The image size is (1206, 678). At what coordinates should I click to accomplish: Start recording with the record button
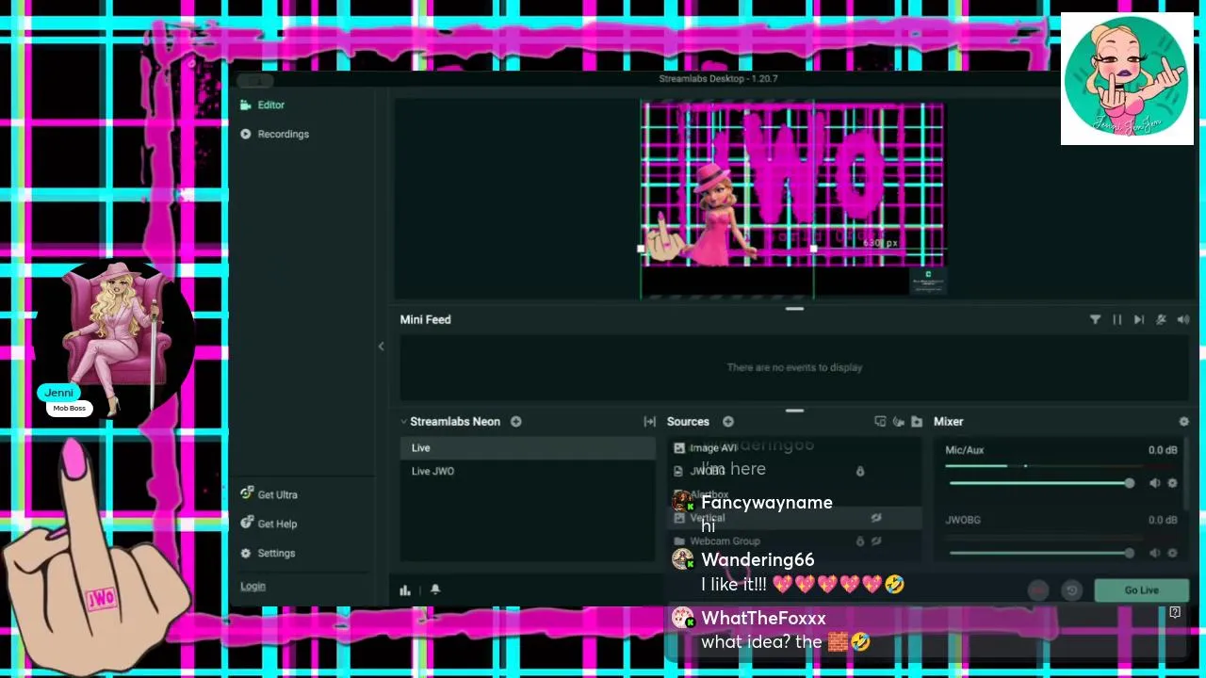pos(1037,590)
